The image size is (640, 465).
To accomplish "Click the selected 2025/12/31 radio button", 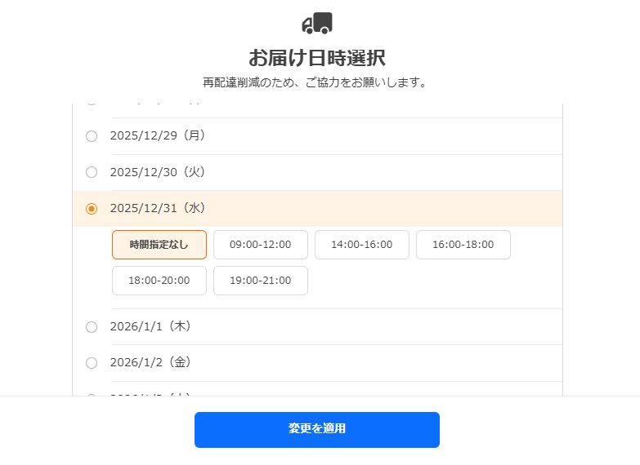I will pos(92,209).
